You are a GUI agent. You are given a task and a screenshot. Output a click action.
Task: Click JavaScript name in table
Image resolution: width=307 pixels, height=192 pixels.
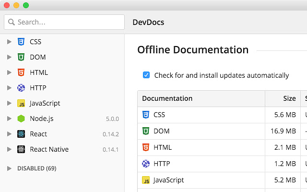(x=168, y=180)
